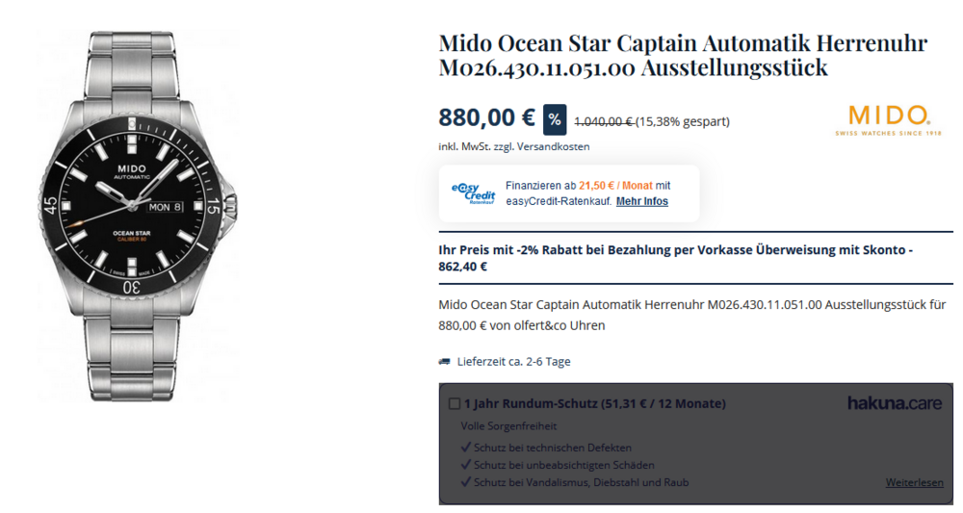Click the 21,50 € / Monat financing text
963x513 pixels.
[616, 186]
